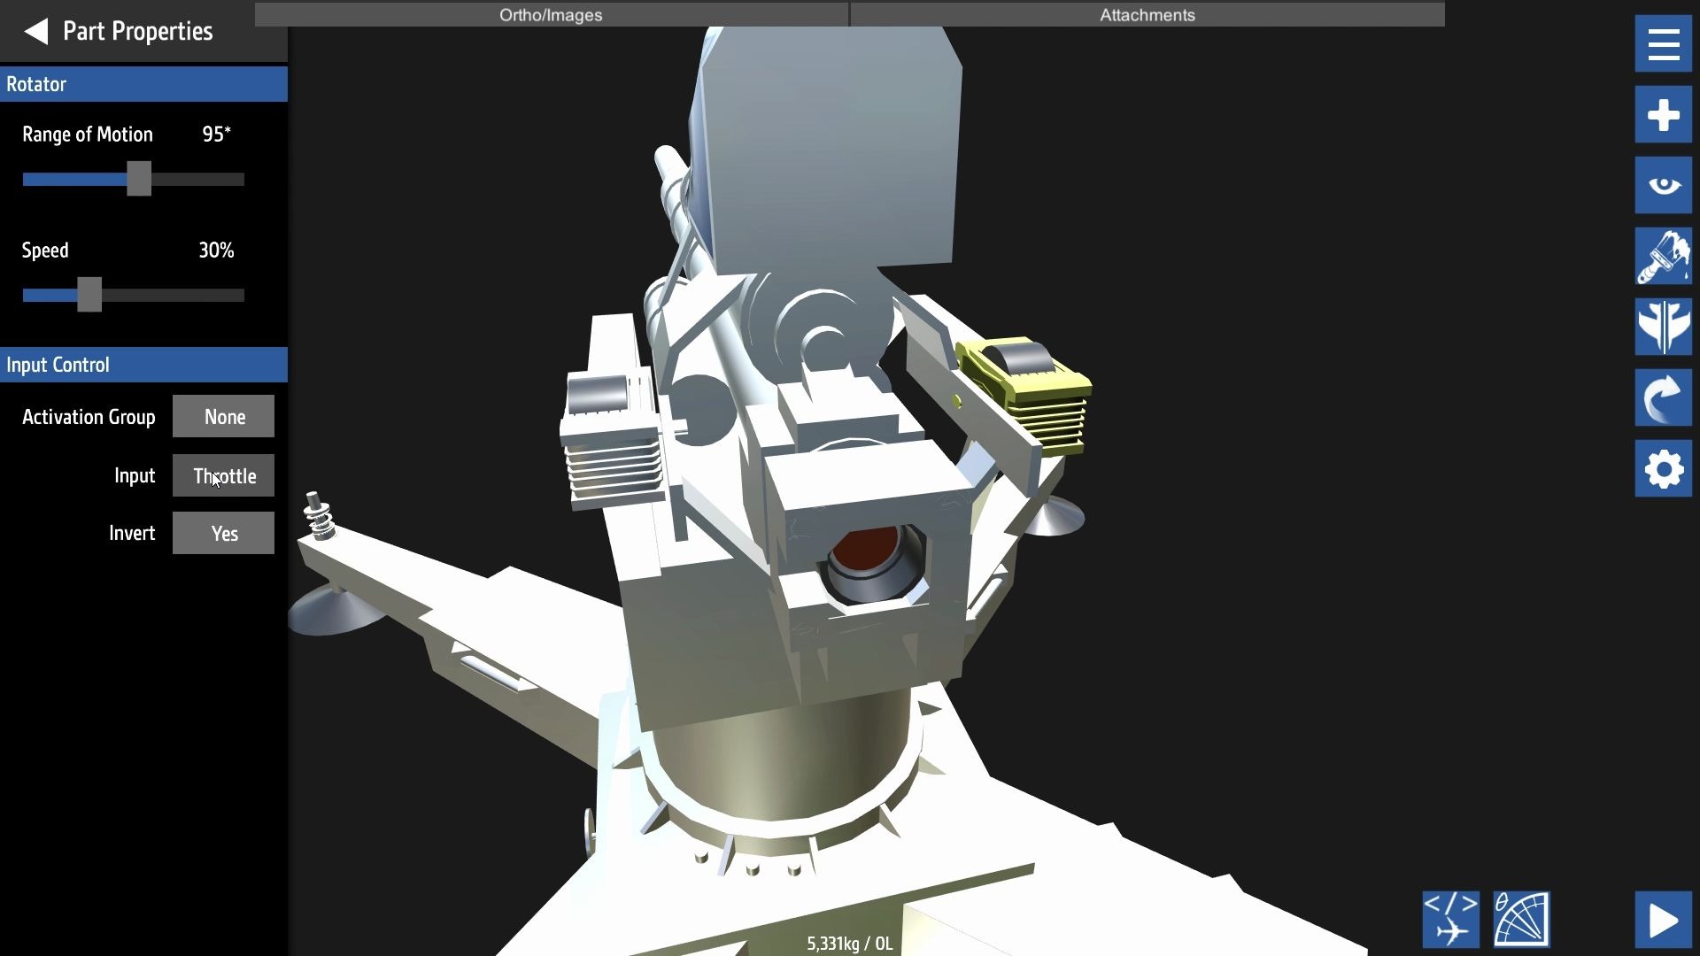
Task: Click the add parts plus icon
Action: (1663, 115)
